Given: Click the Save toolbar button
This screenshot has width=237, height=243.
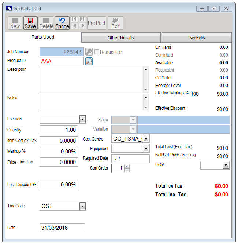Looking at the screenshot, I should (30, 23).
